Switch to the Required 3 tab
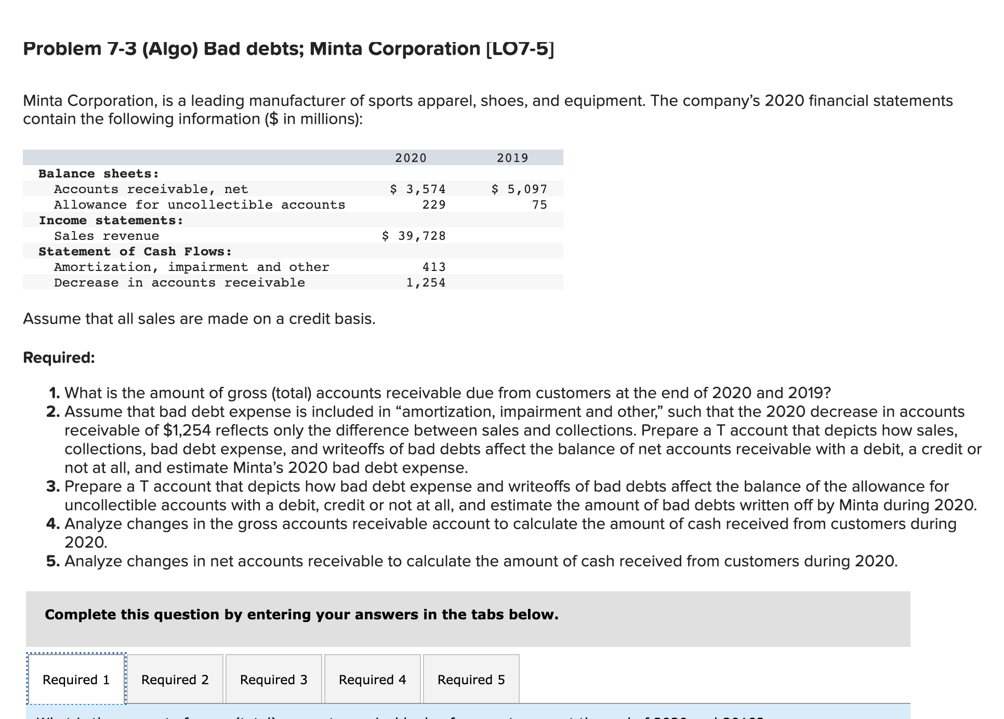Screen dimensions: 1004x719 click(x=274, y=679)
